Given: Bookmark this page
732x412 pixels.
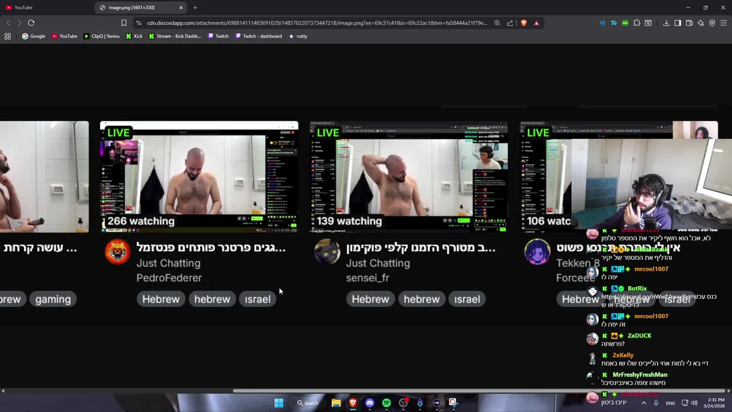Looking at the screenshot, I should [124, 23].
